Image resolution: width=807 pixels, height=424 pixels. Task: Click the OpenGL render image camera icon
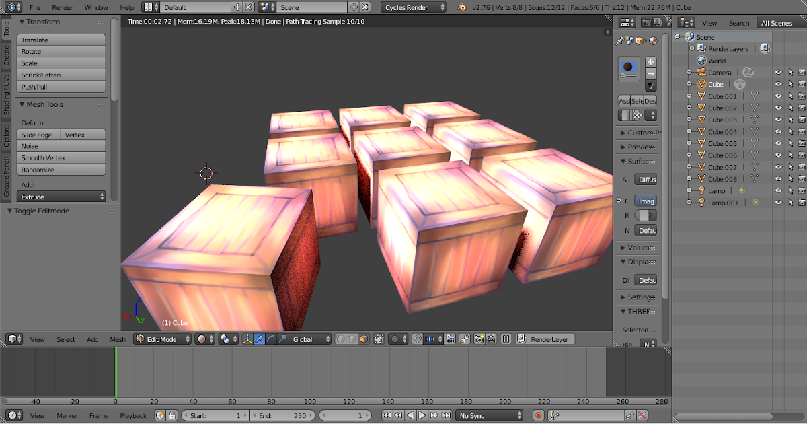(x=479, y=339)
